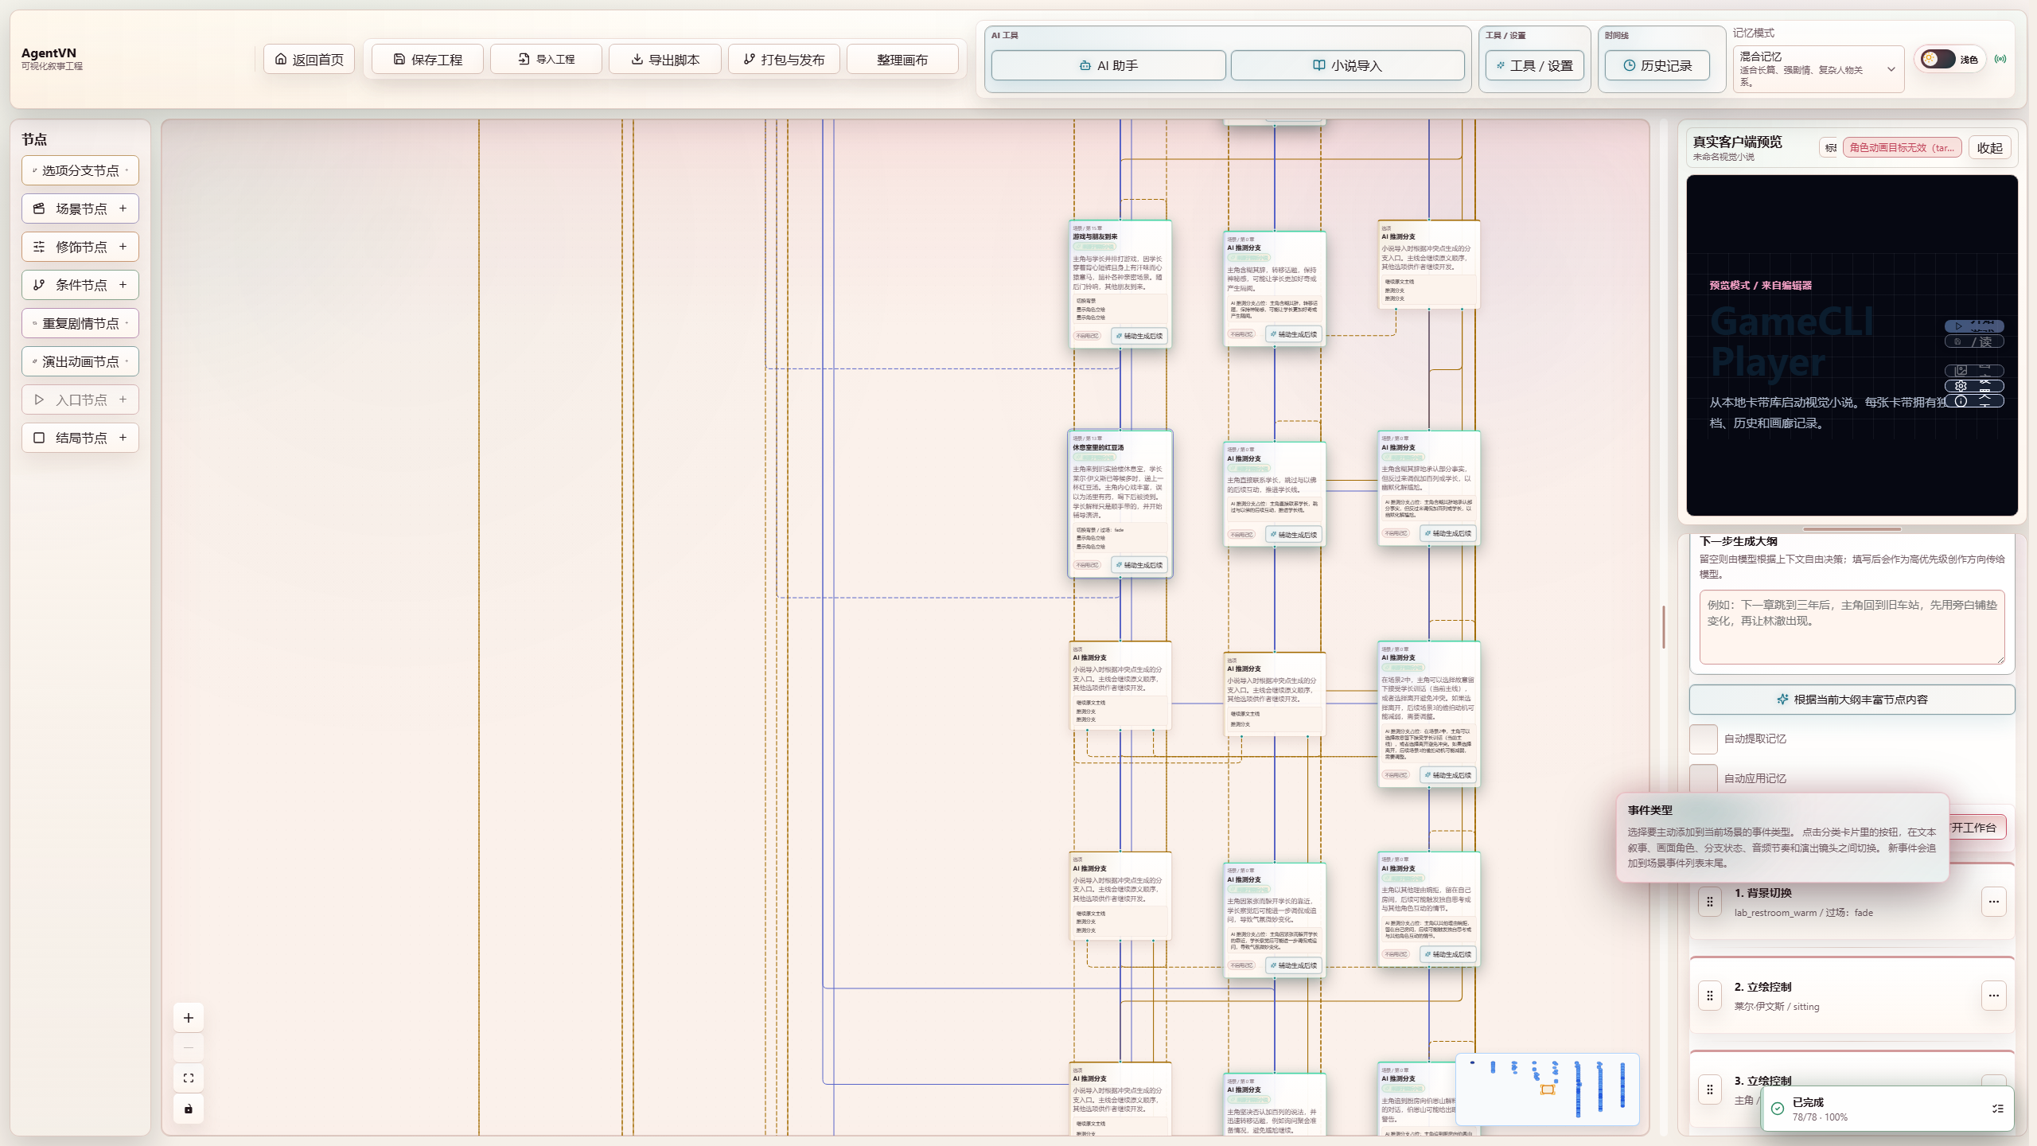The width and height of the screenshot is (2037, 1146).
Task: Click 根据当前大纲丰富节点内容
Action: pos(1852,700)
